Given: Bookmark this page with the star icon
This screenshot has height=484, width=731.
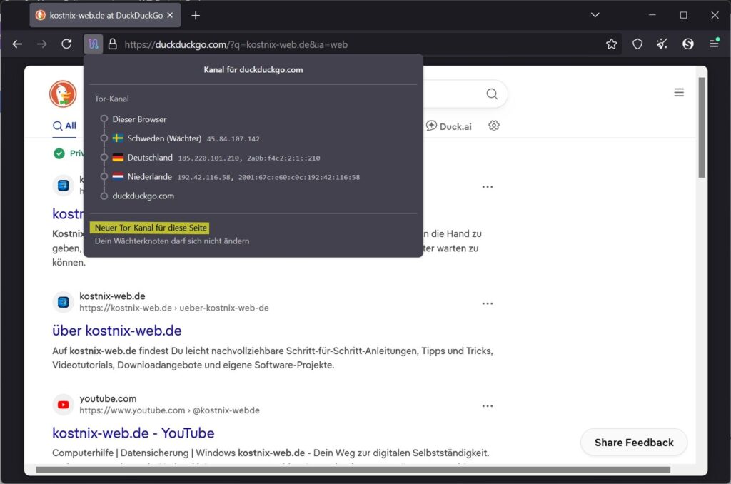Looking at the screenshot, I should tap(611, 44).
